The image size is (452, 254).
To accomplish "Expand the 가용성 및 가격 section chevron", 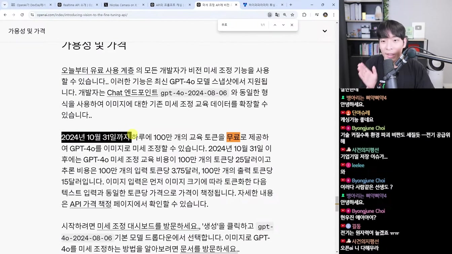I will pyautogui.click(x=325, y=31).
